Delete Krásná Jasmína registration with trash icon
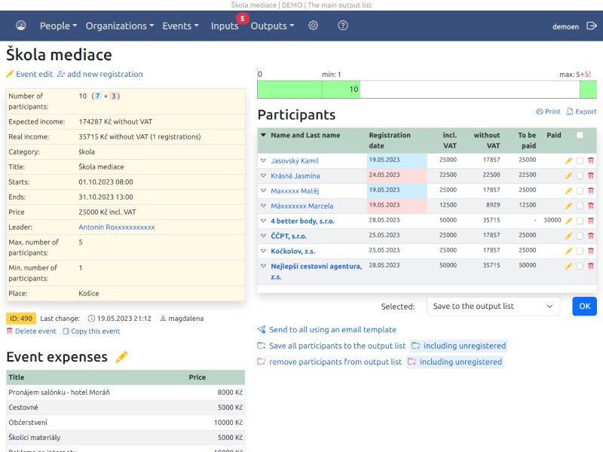Screen dimensions: 603x452 (x=591, y=176)
